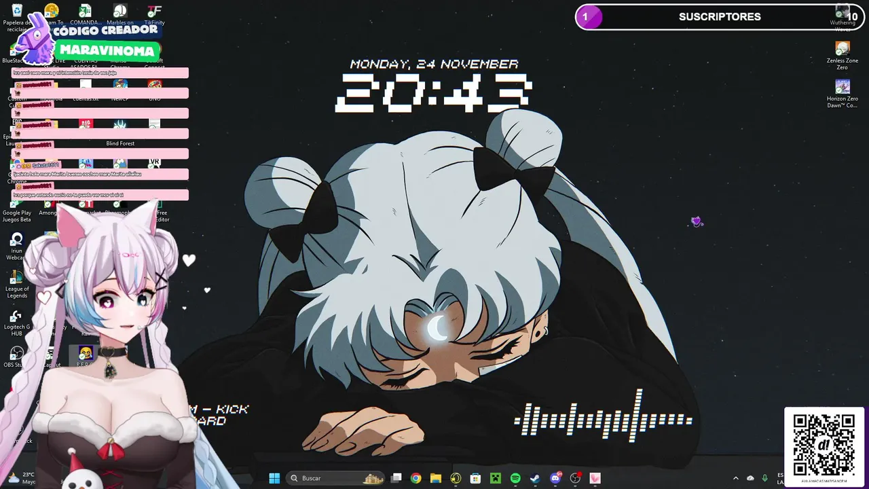Launch Minecraft from the taskbar
The width and height of the screenshot is (869, 489).
click(x=496, y=478)
